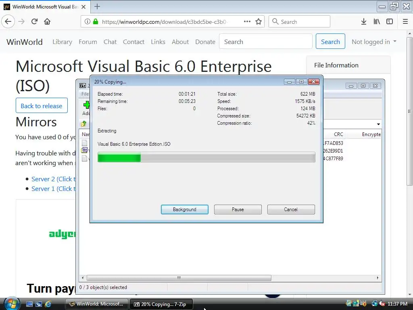Click the File Information panel heading
The width and height of the screenshot is (413, 310).
point(336,65)
